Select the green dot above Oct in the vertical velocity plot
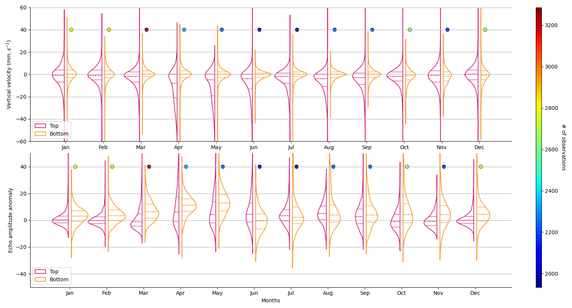572x308 pixels. (410, 30)
